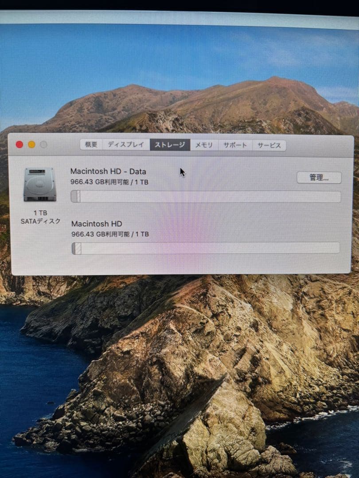Screen dimensions: 359x478
Task: Switch to the 概要 tab
Action: [91, 144]
